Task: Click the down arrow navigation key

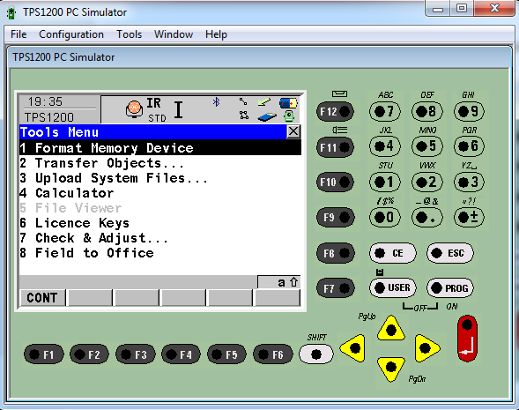Action: (391, 369)
